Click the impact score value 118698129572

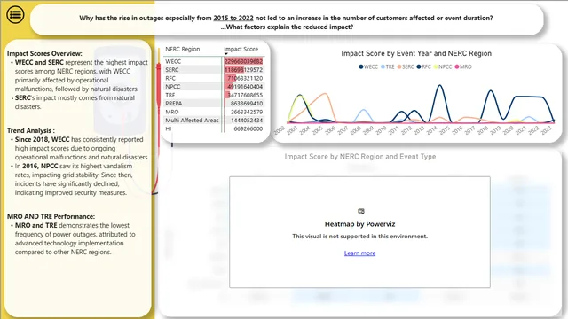[243, 70]
